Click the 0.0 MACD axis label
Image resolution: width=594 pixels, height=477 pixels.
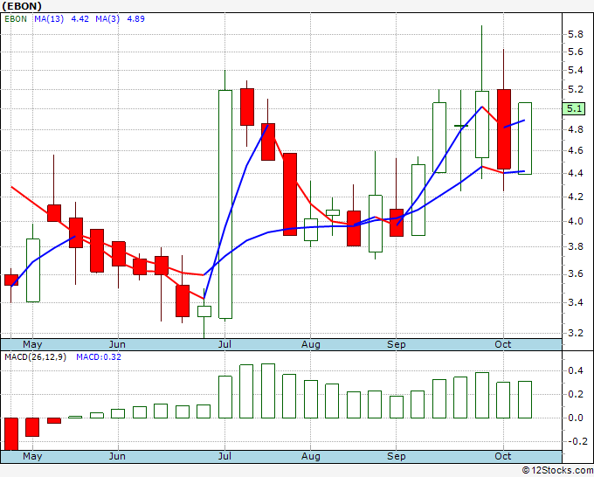[576, 418]
